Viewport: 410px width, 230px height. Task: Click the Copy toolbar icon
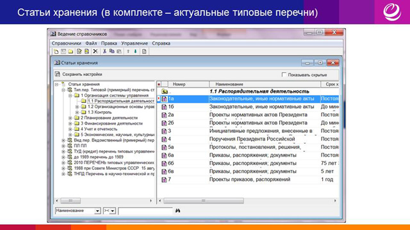[112, 51]
